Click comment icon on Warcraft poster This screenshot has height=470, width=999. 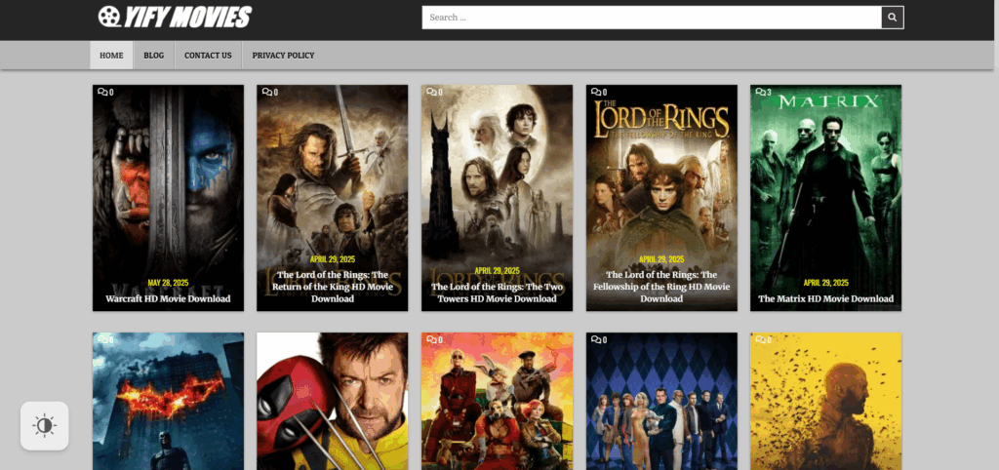coord(102,93)
